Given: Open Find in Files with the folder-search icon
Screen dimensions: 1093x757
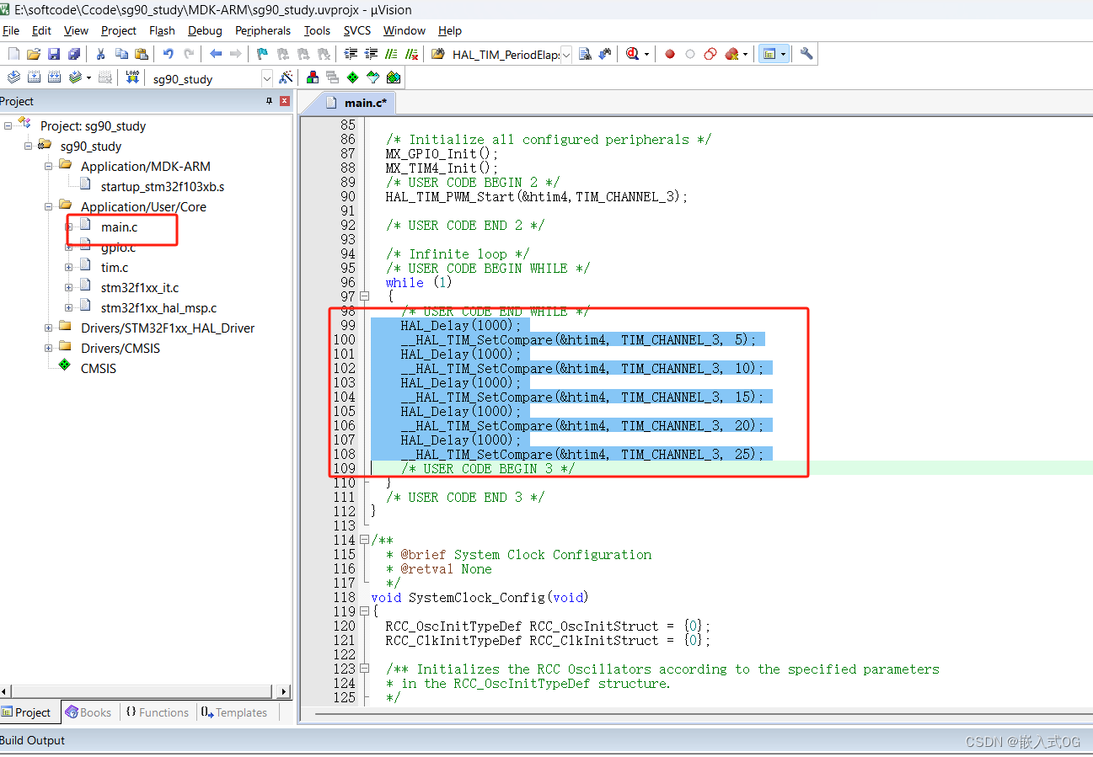Looking at the screenshot, I should pos(437,54).
